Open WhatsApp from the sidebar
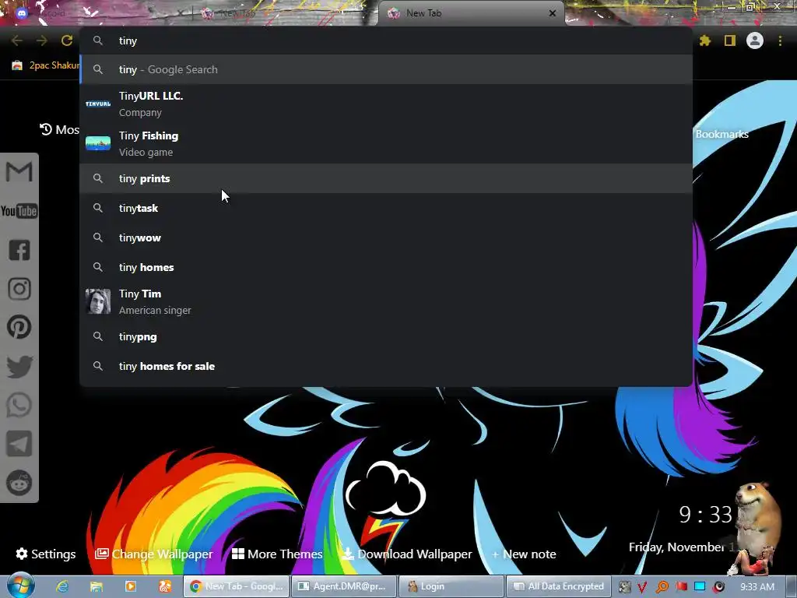This screenshot has height=598, width=797. coord(19,405)
